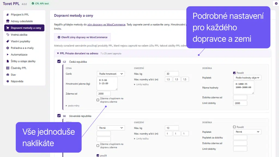Toggle SK Zdarma s kupónem na dopravu zdarma

pos(98,146)
